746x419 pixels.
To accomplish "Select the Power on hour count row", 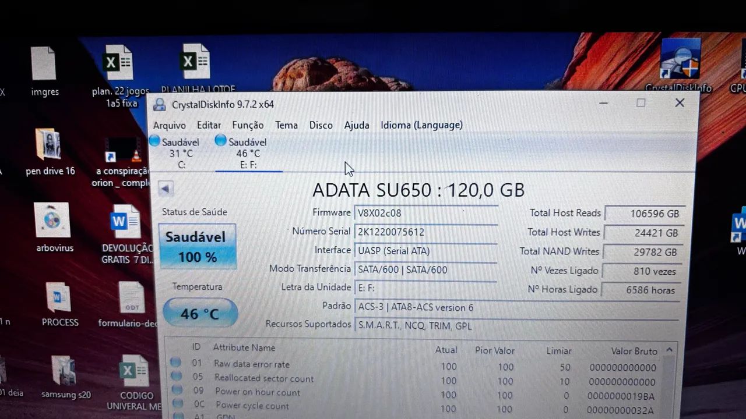I will pos(416,395).
